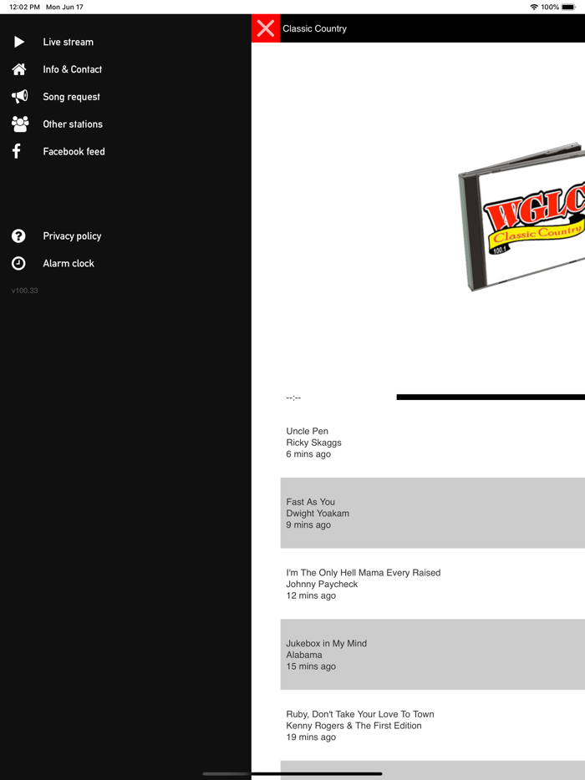Viewport: 585px width, 780px height.
Task: Click the battery status icon
Action: tap(568, 7)
